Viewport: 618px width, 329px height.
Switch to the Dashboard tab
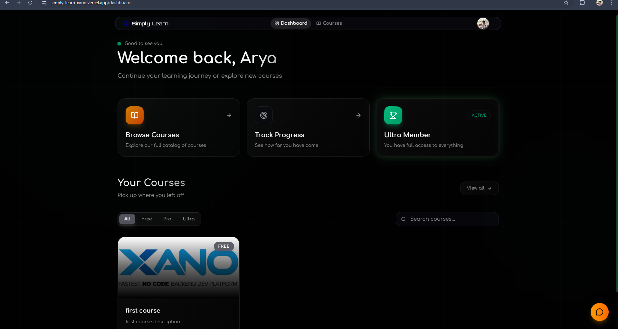click(290, 23)
